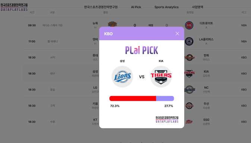Click the purple 27.7% probability bar segment
This screenshot has height=143, width=251.
pyautogui.click(x=165, y=98)
